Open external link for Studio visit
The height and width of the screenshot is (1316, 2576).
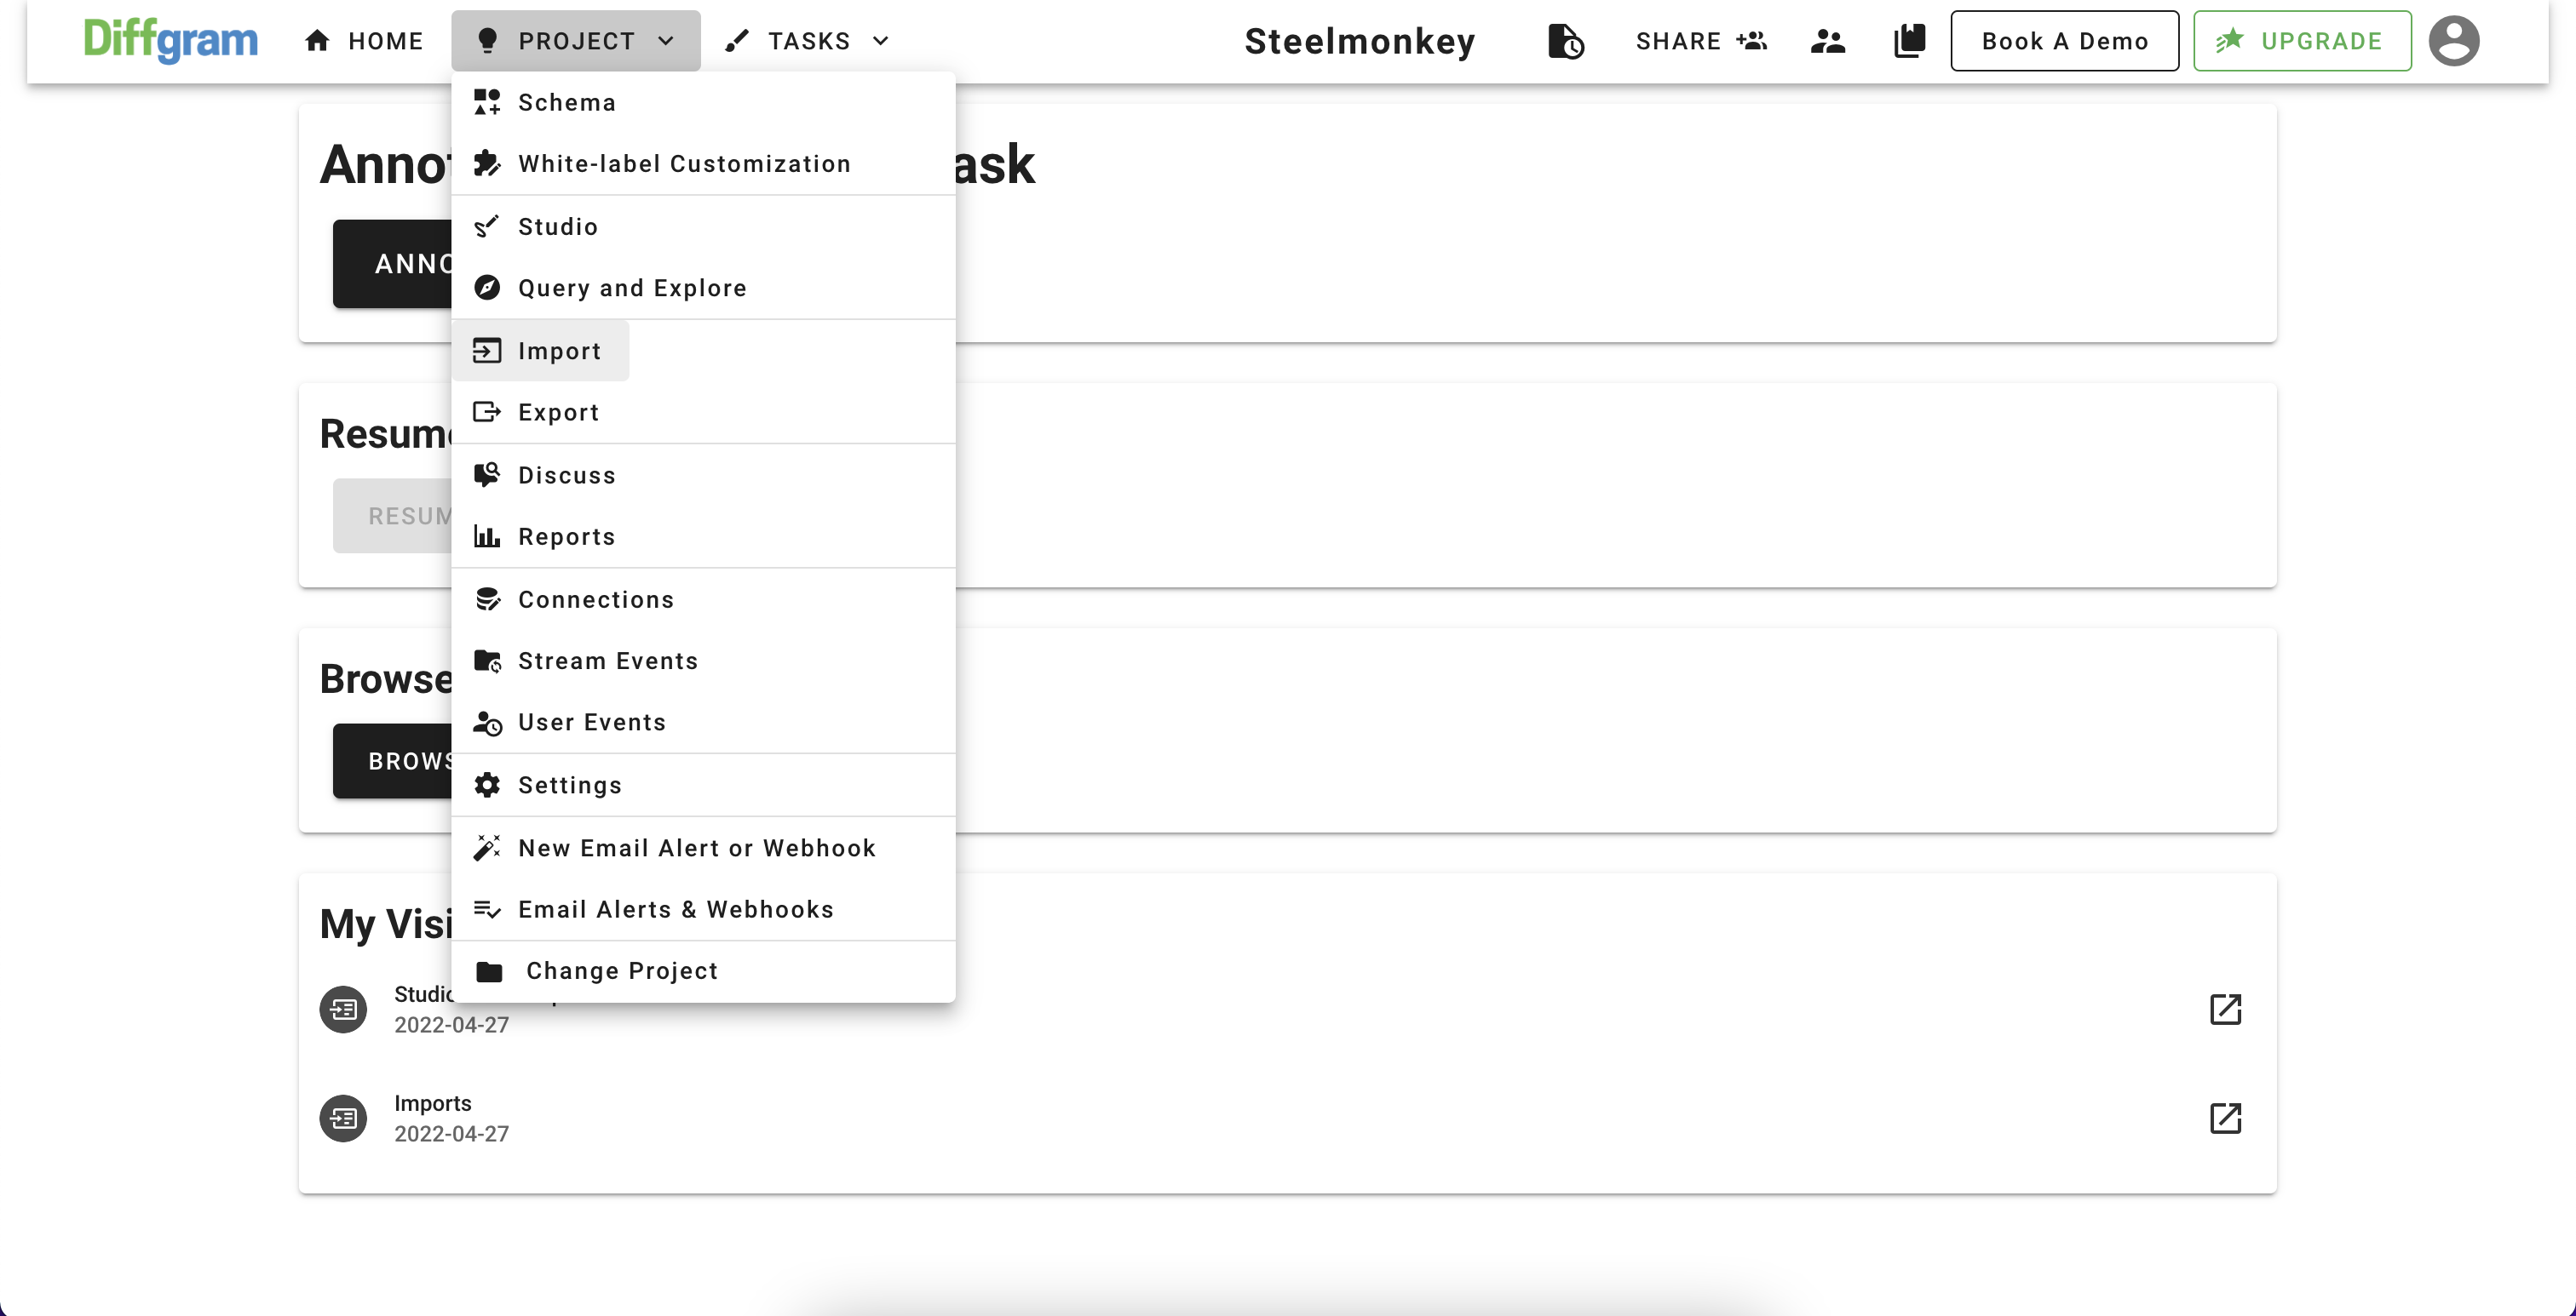click(2224, 1008)
